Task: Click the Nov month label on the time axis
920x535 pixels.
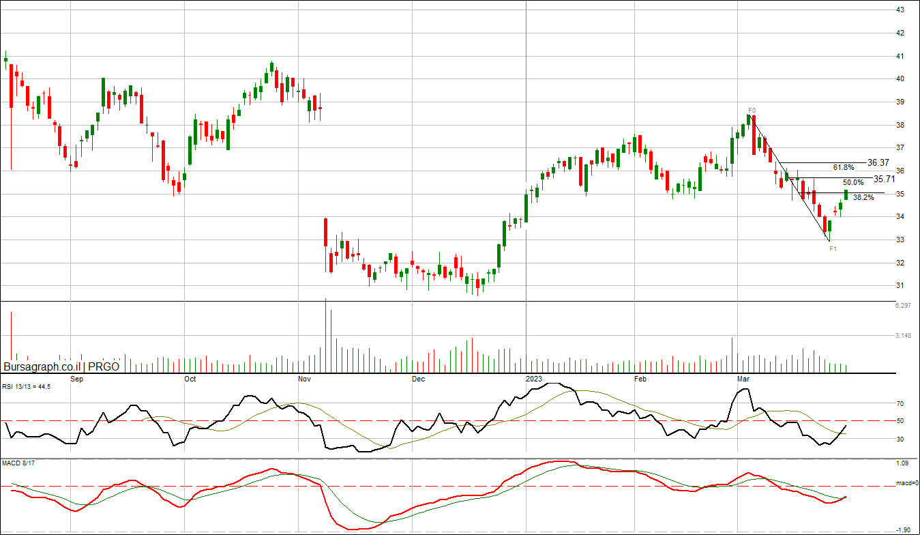Action: 304,378
